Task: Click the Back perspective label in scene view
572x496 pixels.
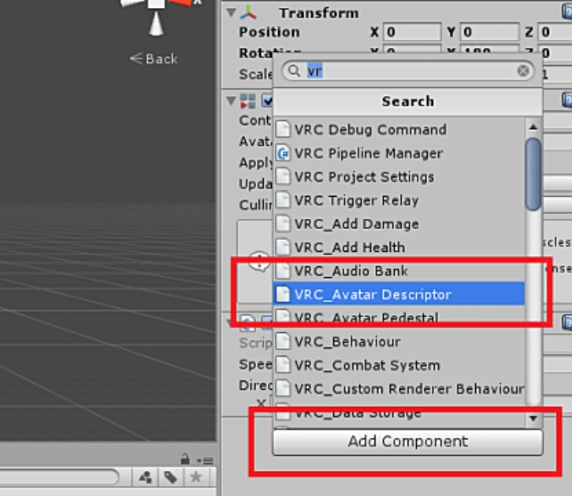Action: point(154,58)
